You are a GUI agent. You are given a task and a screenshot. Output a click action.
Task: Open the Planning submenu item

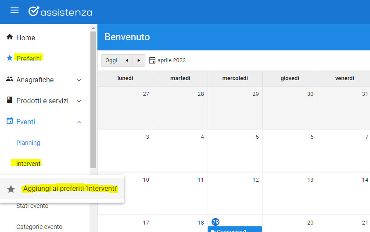[x=28, y=143]
